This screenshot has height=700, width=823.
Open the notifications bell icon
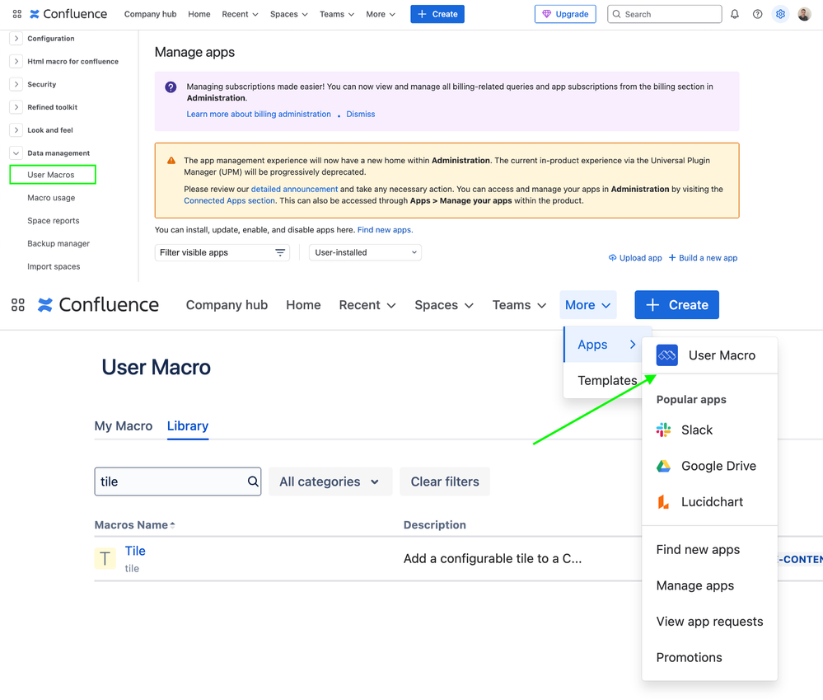[734, 14]
